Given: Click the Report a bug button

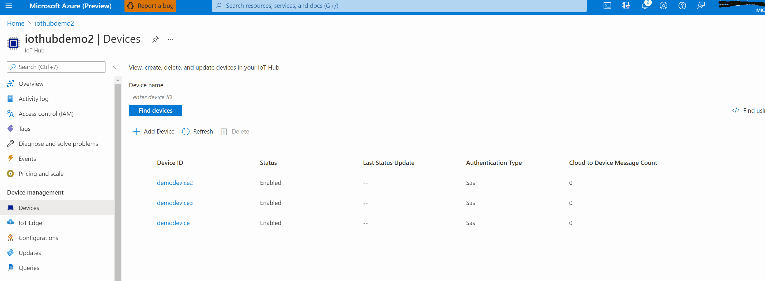Looking at the screenshot, I should 150,5.
